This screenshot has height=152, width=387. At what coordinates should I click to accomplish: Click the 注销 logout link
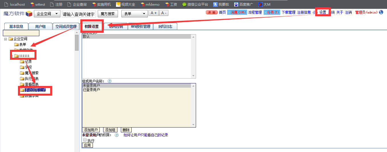(x=348, y=12)
